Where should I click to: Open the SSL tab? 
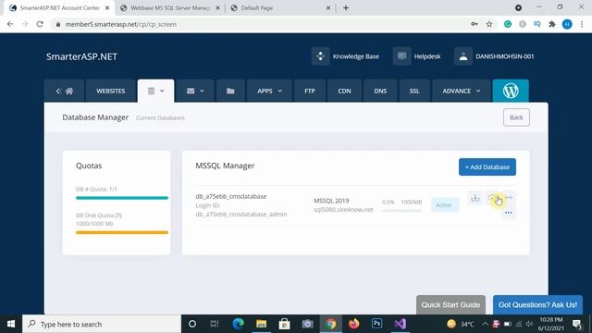[414, 91]
